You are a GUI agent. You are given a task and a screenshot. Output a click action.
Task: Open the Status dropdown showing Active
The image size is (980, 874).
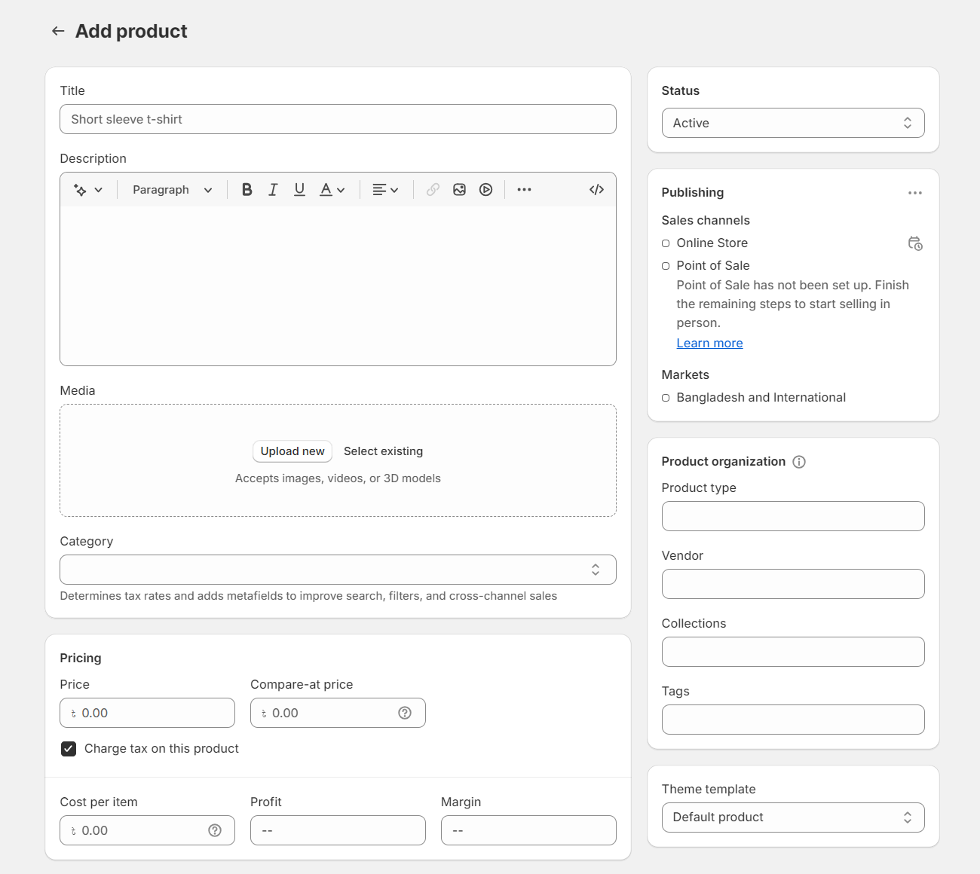click(792, 122)
